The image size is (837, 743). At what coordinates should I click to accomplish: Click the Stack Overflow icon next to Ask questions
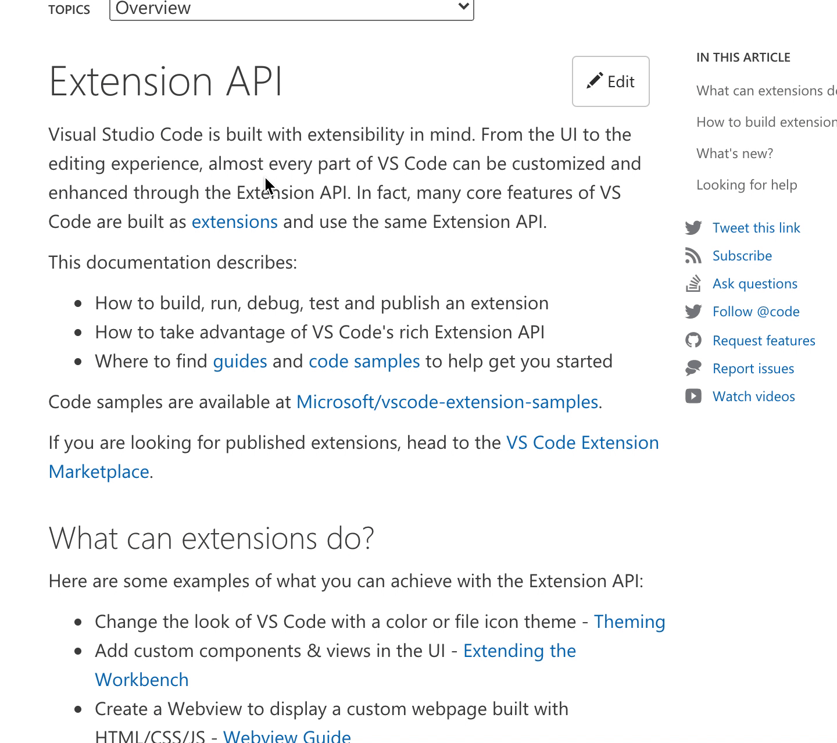coord(693,284)
